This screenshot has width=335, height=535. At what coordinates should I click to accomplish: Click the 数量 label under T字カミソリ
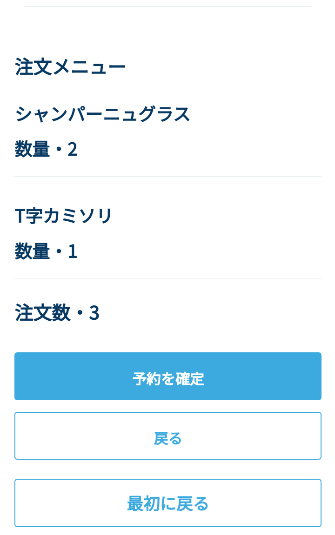pos(33,251)
